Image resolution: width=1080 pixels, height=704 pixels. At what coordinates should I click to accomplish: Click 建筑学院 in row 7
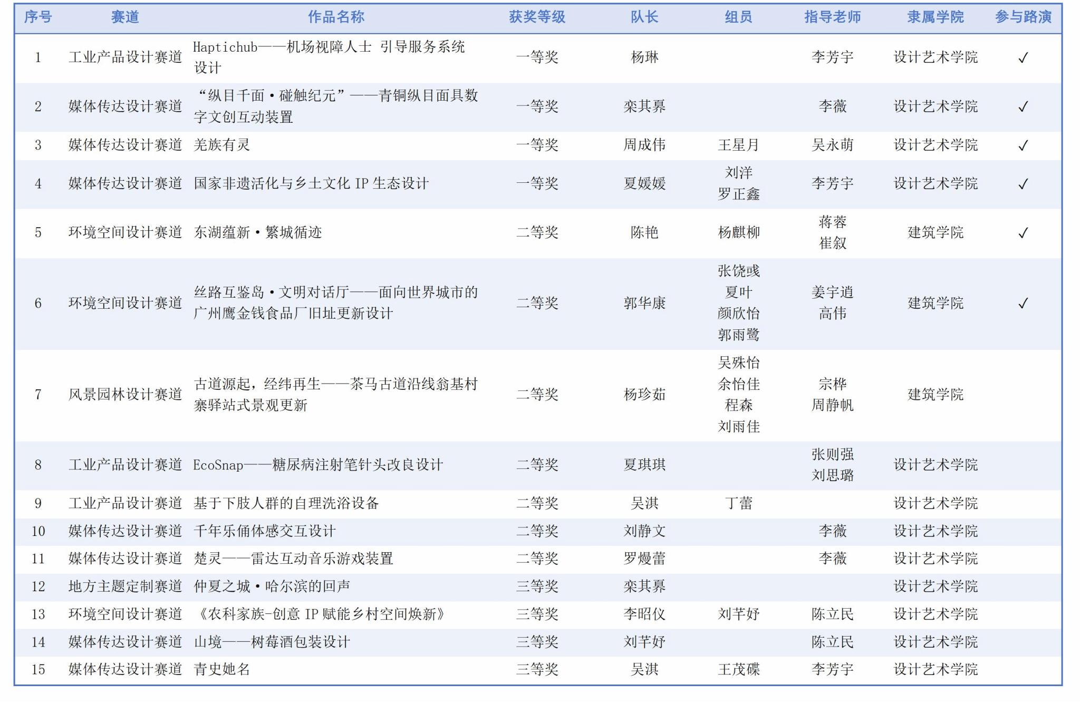pyautogui.click(x=935, y=394)
